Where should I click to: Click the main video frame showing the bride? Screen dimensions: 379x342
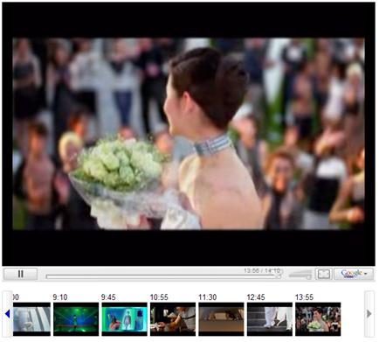189,134
